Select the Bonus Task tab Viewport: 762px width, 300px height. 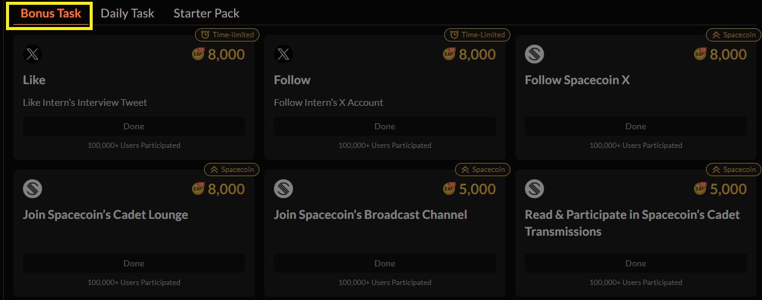51,14
